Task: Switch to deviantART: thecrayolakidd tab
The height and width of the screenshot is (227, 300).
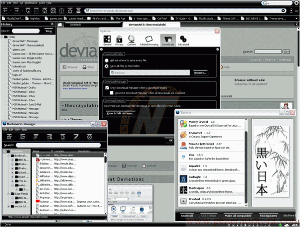Action: [151, 25]
